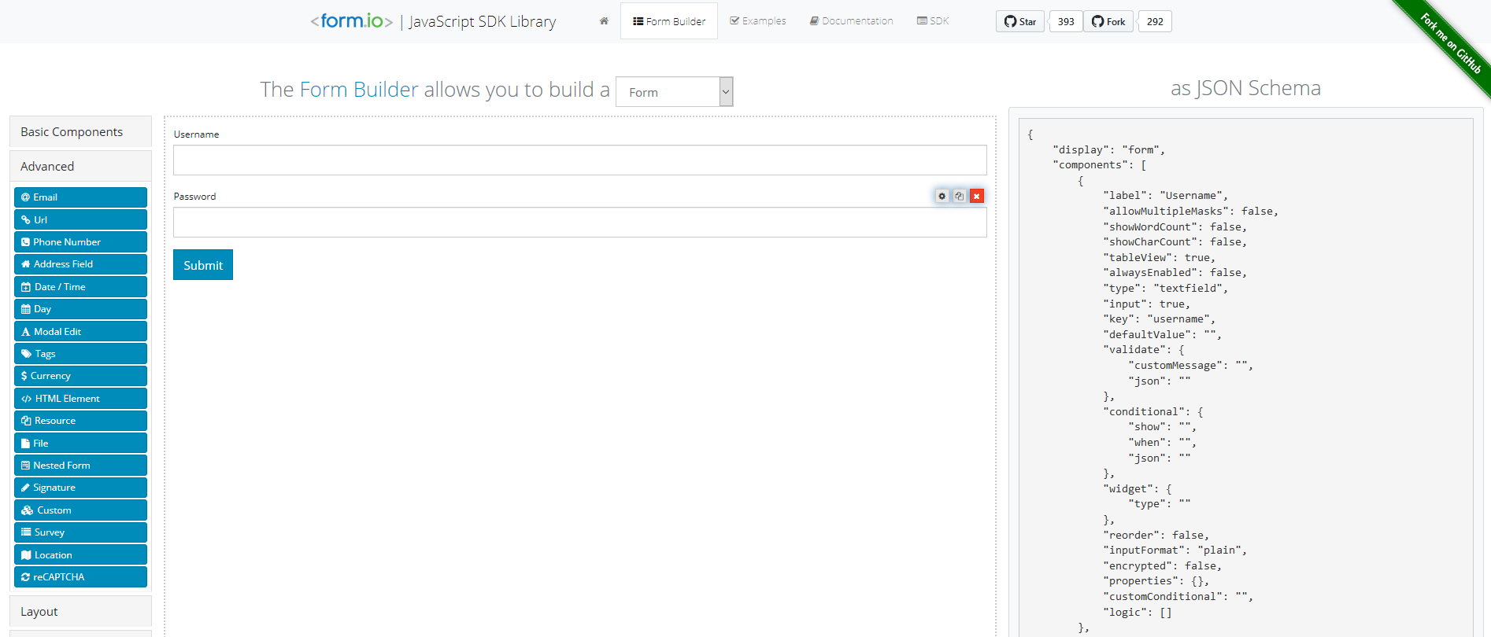This screenshot has width=1491, height=637.
Task: Click the "display": "form" JSON line
Action: click(x=1108, y=150)
